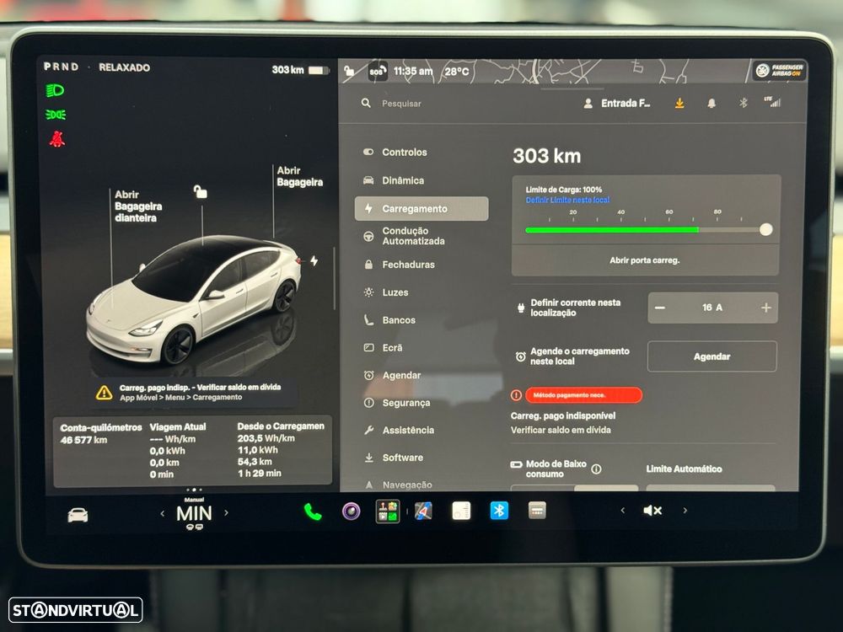Open the navigation maps app icon
843x632 pixels.
[x=424, y=511]
